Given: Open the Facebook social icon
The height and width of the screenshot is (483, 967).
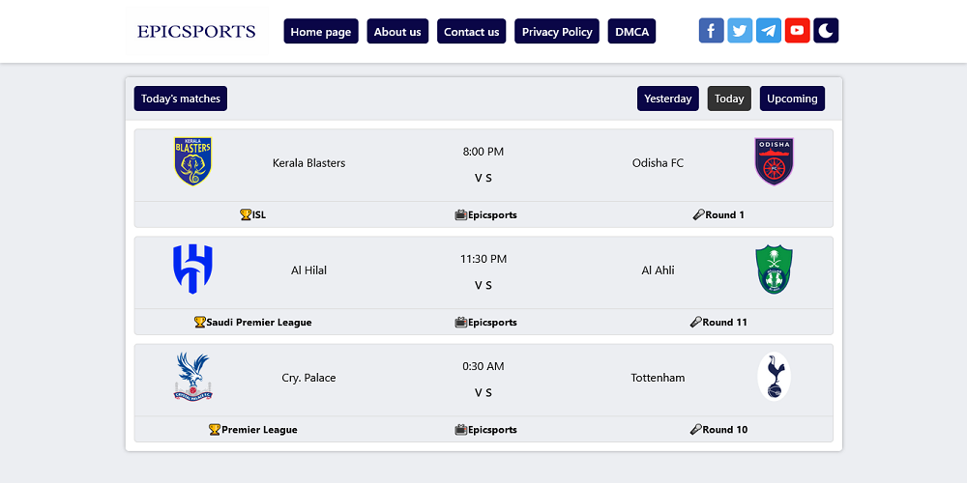Looking at the screenshot, I should tap(711, 30).
